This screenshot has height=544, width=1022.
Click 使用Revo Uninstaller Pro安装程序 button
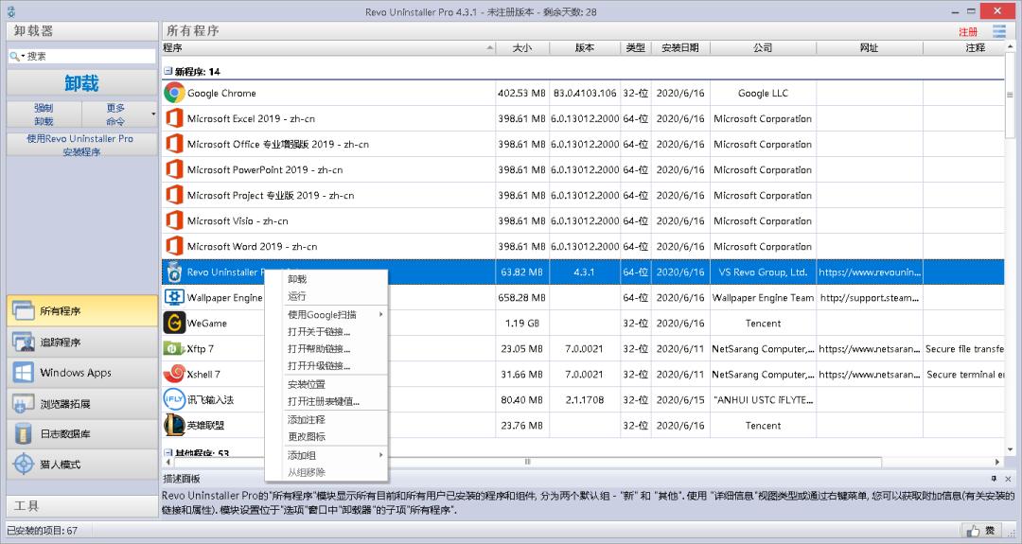[82, 145]
